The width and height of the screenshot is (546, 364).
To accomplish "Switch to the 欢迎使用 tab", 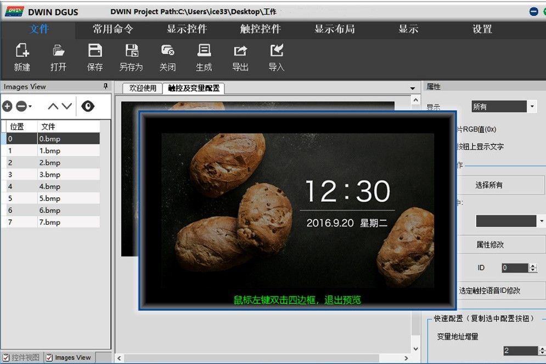I will coord(143,88).
